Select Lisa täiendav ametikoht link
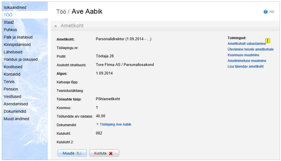This screenshot has width=281, height=161. point(245,67)
